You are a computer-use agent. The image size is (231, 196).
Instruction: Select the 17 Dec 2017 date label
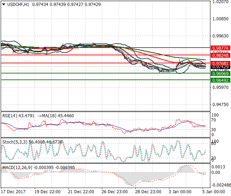click(13, 192)
